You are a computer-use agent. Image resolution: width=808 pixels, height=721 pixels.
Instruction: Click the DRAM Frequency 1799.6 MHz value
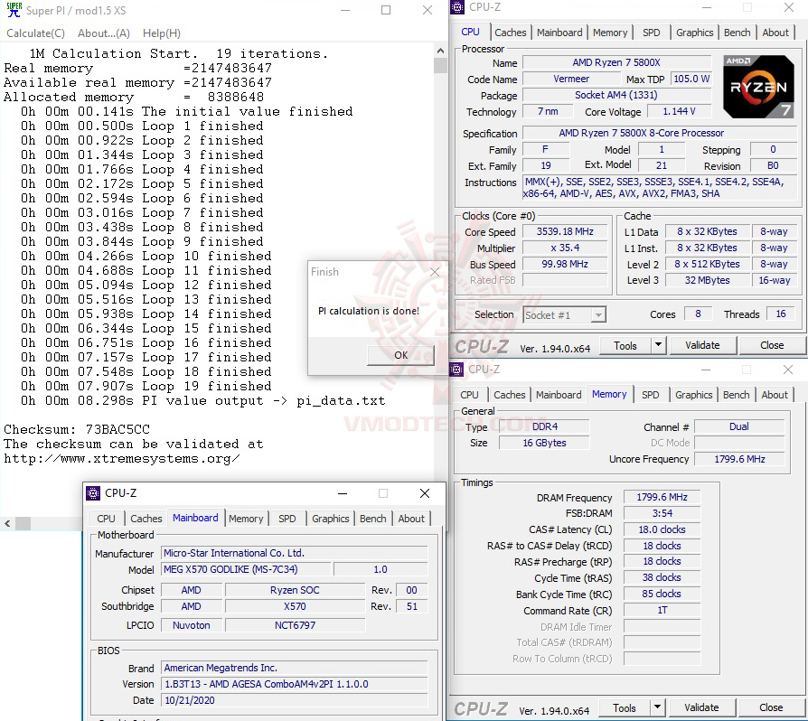coord(662,497)
